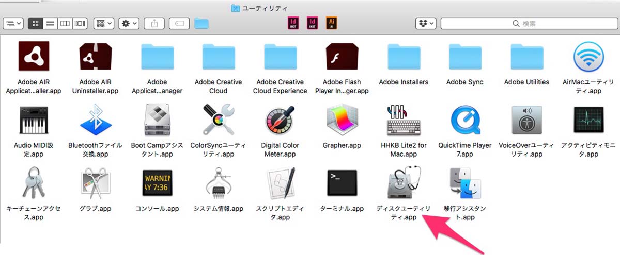This screenshot has width=620, height=255.
Task: Open the Adobe Utilities folder
Action: [526, 58]
